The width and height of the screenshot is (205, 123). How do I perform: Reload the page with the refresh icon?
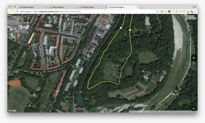tap(17, 11)
